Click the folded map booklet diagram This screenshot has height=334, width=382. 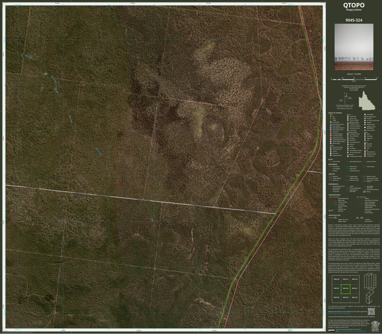pos(370,296)
